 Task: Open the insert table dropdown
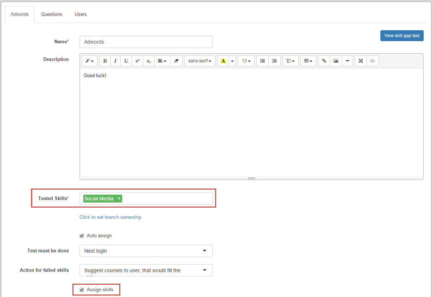click(x=308, y=61)
